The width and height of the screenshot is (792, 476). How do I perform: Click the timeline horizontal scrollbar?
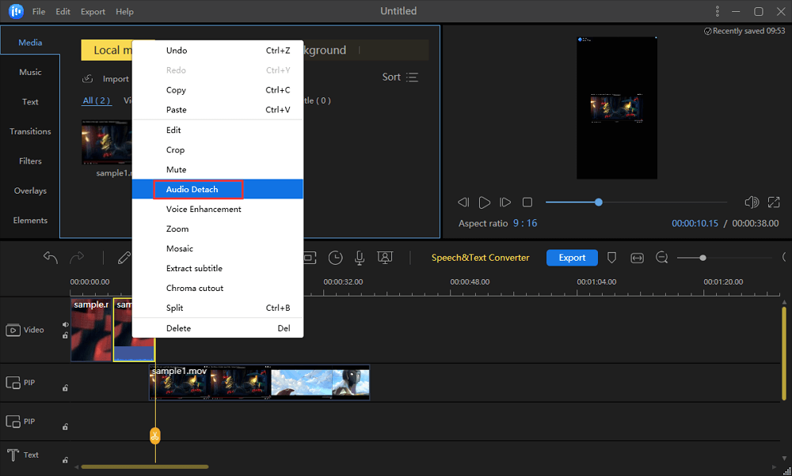click(144, 467)
